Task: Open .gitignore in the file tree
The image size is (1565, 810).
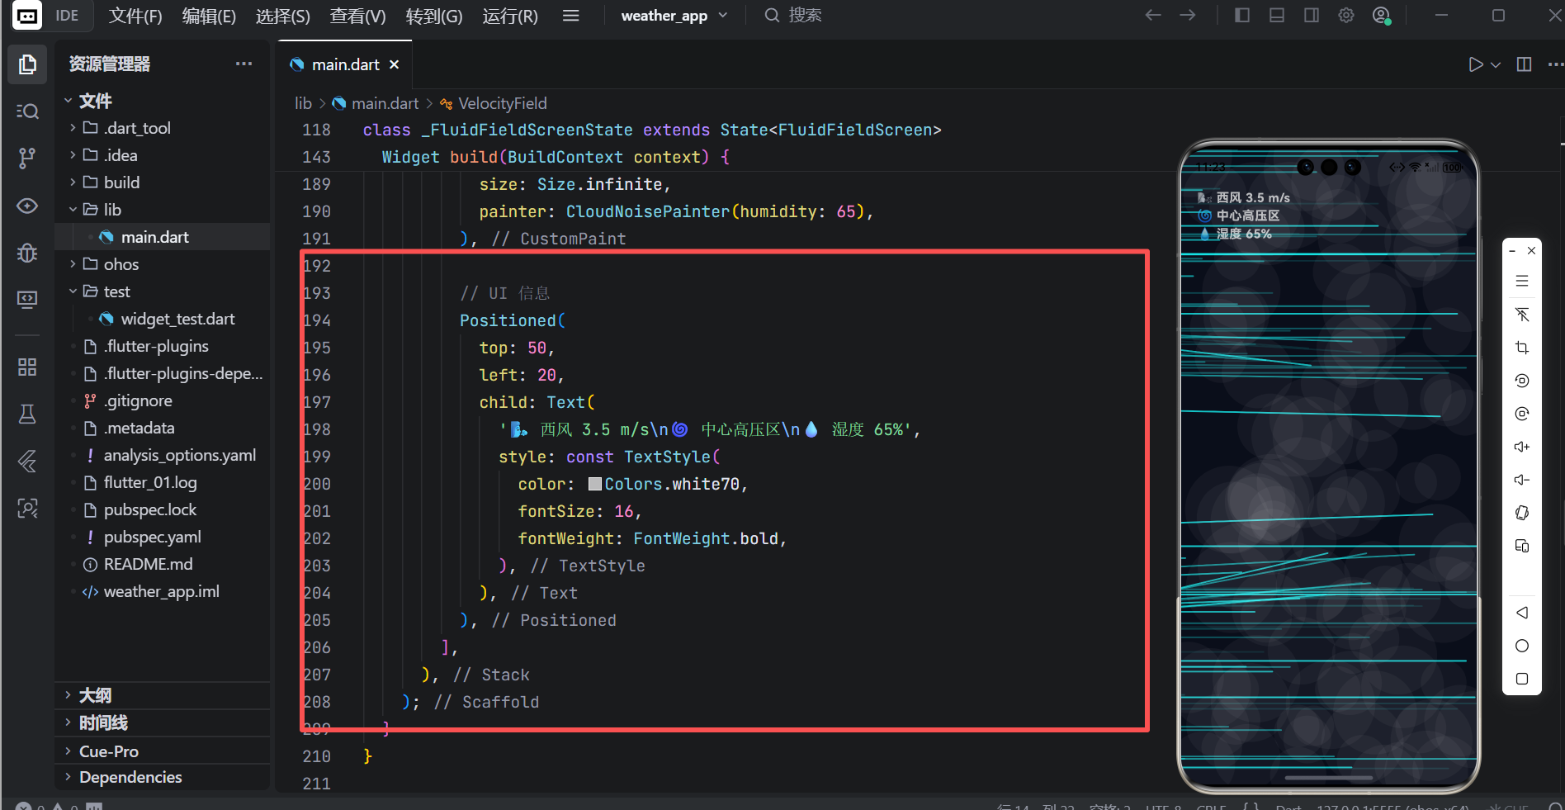Action: coord(162,400)
